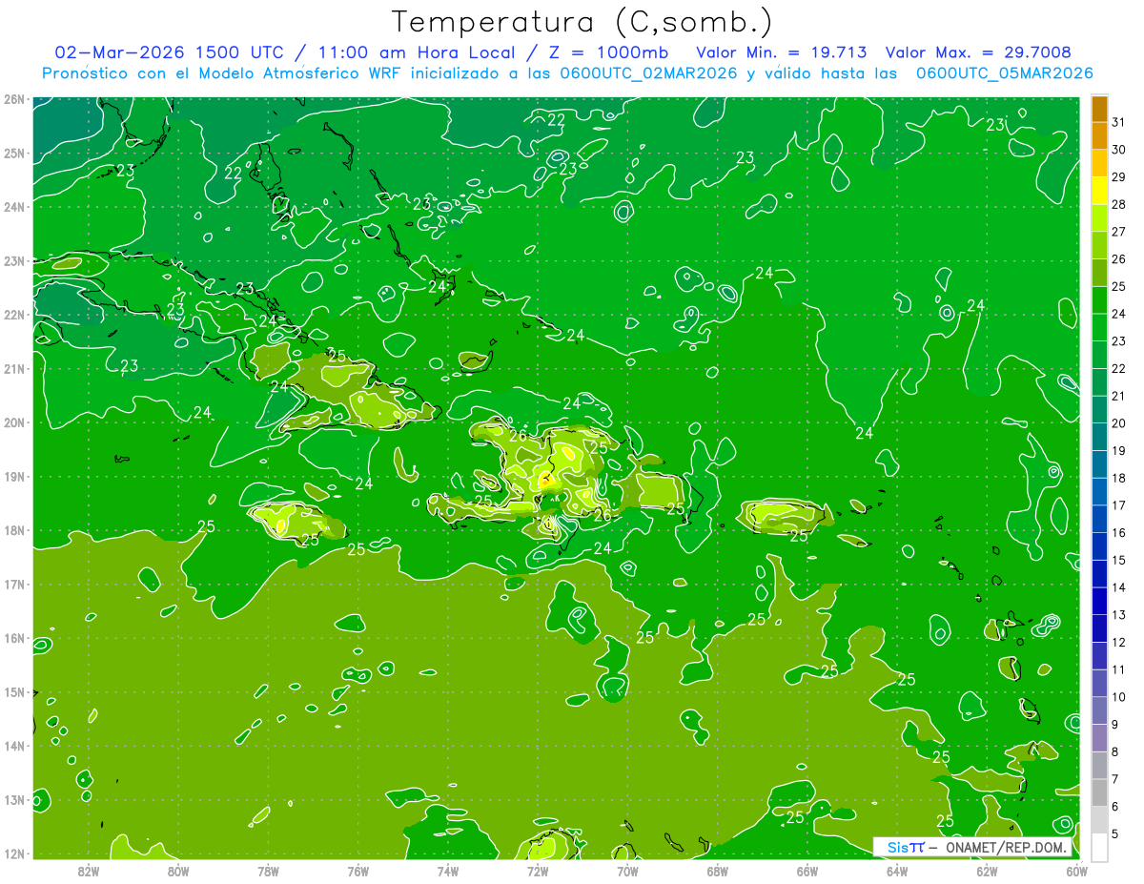The width and height of the screenshot is (1144, 884).
Task: Click the '25N' latitude axis label
Action: point(14,153)
